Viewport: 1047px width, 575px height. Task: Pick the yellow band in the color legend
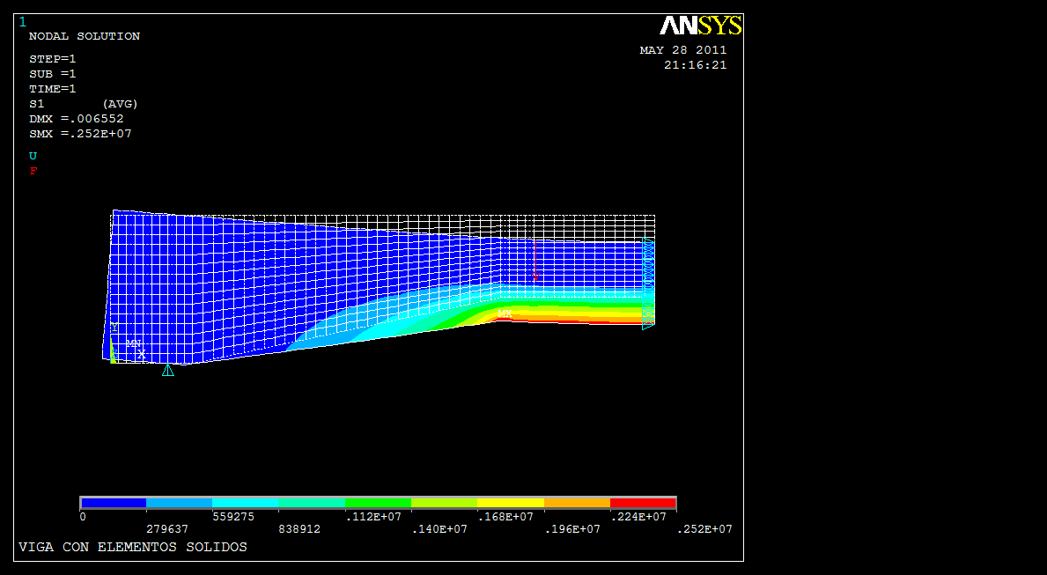(511, 503)
